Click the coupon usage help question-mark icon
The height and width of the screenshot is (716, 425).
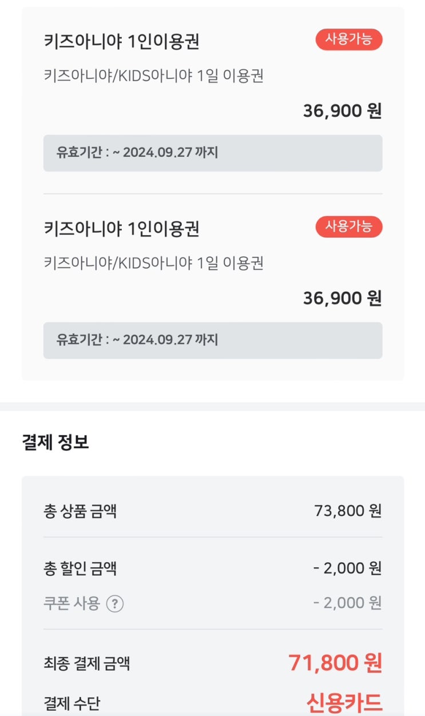coord(115,603)
